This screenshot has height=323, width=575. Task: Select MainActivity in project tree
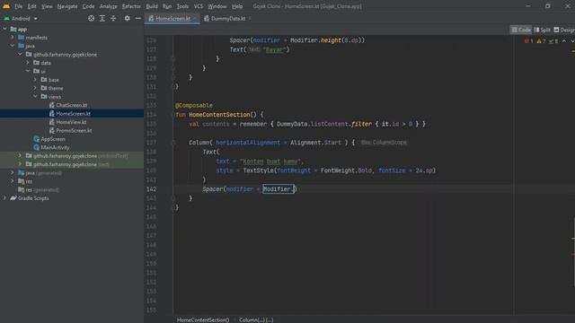click(x=55, y=147)
